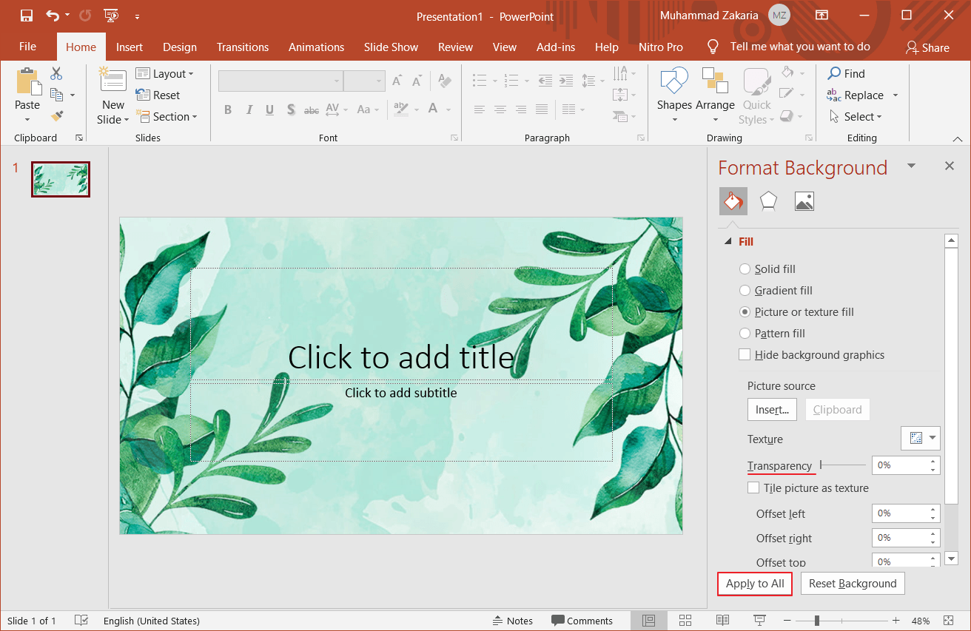The height and width of the screenshot is (631, 971).
Task: Select the Gradient fill option
Action: coord(745,290)
